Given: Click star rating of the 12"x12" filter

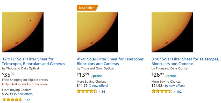Looking at the screenshot, I should tap(12, 100).
